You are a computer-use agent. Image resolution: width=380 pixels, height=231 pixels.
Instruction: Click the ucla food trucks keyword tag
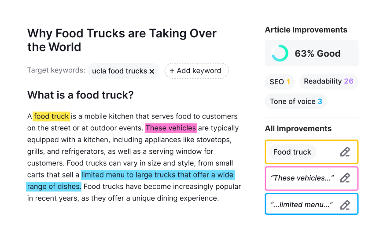point(119,71)
